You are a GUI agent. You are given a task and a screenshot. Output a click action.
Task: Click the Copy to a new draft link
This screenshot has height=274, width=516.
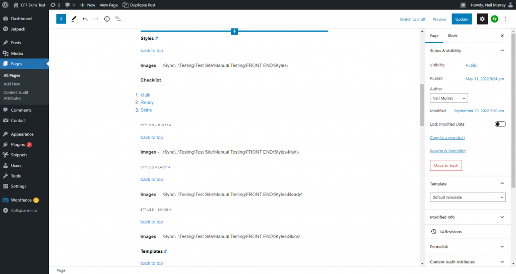[x=447, y=138]
